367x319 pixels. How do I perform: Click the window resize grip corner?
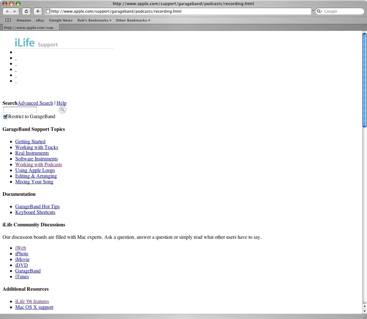(x=364, y=316)
